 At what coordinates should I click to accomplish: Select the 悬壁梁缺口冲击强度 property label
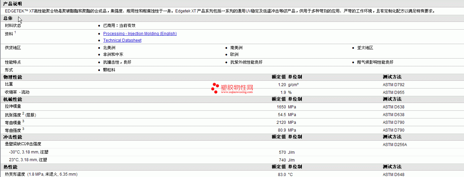[x=23, y=144]
